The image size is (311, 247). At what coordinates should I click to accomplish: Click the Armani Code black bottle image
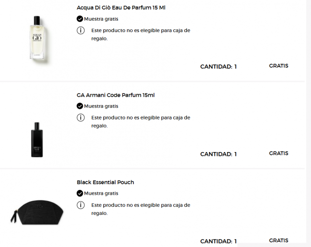tap(37, 139)
